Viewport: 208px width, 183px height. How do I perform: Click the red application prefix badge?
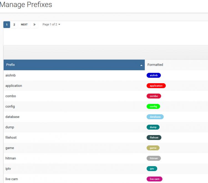click(156, 86)
